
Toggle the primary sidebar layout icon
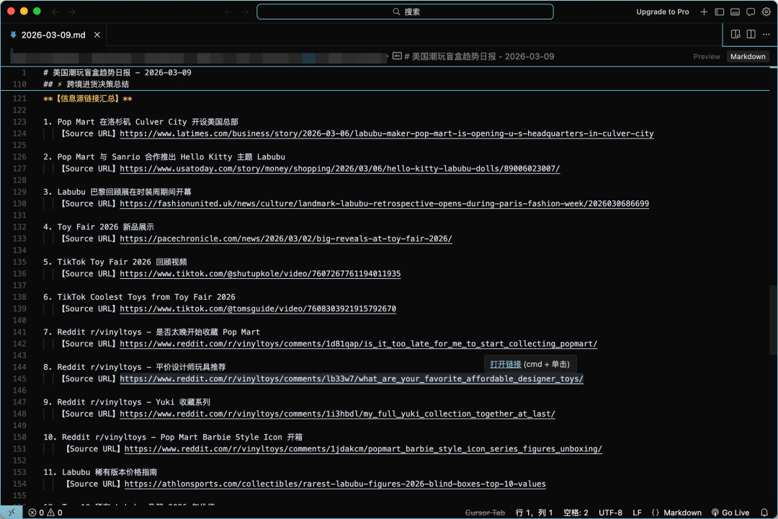[x=720, y=12]
